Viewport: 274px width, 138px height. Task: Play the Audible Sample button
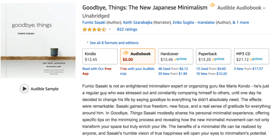tap(24, 88)
